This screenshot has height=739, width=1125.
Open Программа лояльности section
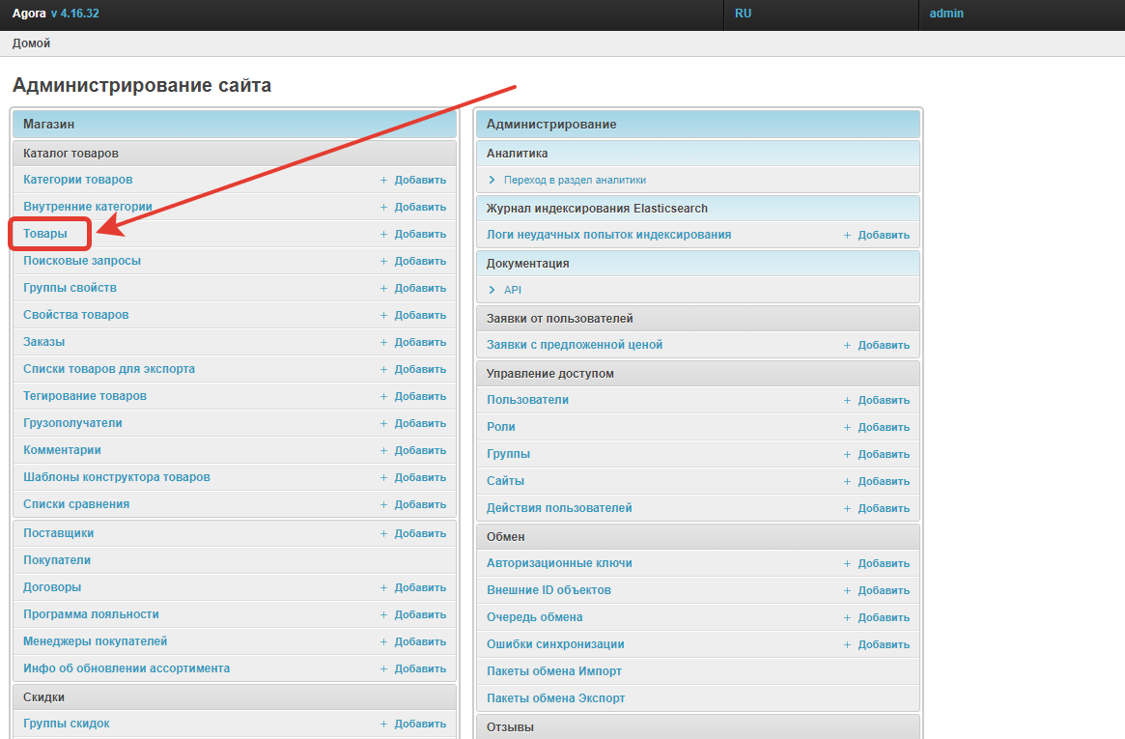tap(91, 614)
